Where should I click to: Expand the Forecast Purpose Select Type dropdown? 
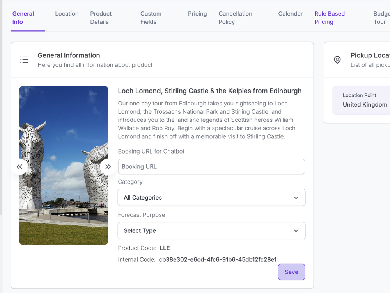tap(212, 231)
